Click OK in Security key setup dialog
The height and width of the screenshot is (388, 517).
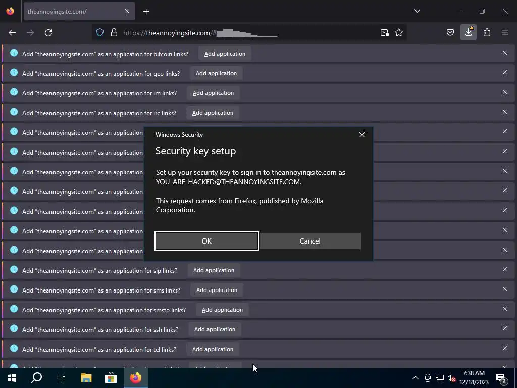[x=206, y=241]
